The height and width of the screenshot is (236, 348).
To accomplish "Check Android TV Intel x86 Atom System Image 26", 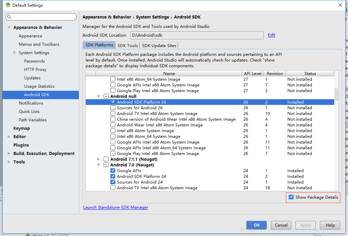I will (x=113, y=113).
